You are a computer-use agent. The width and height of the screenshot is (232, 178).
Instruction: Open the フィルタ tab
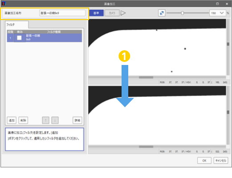pos(16,24)
